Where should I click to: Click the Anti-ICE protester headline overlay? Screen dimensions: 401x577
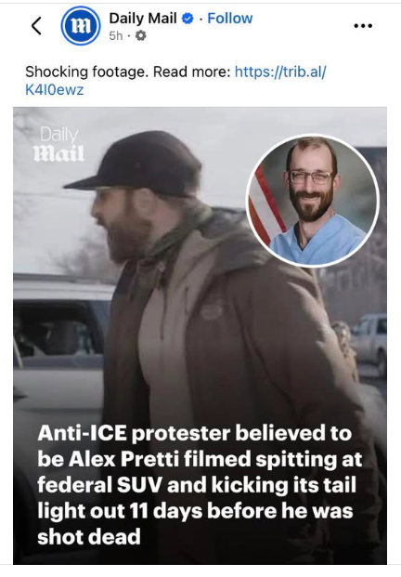pos(200,485)
